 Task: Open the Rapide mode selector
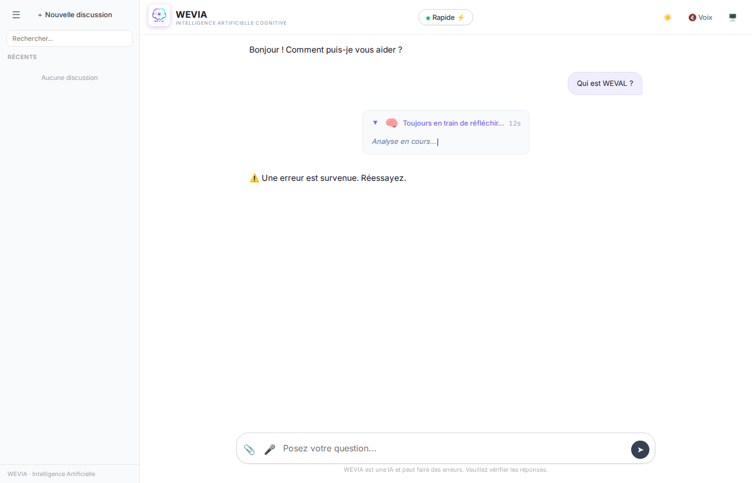pos(445,17)
